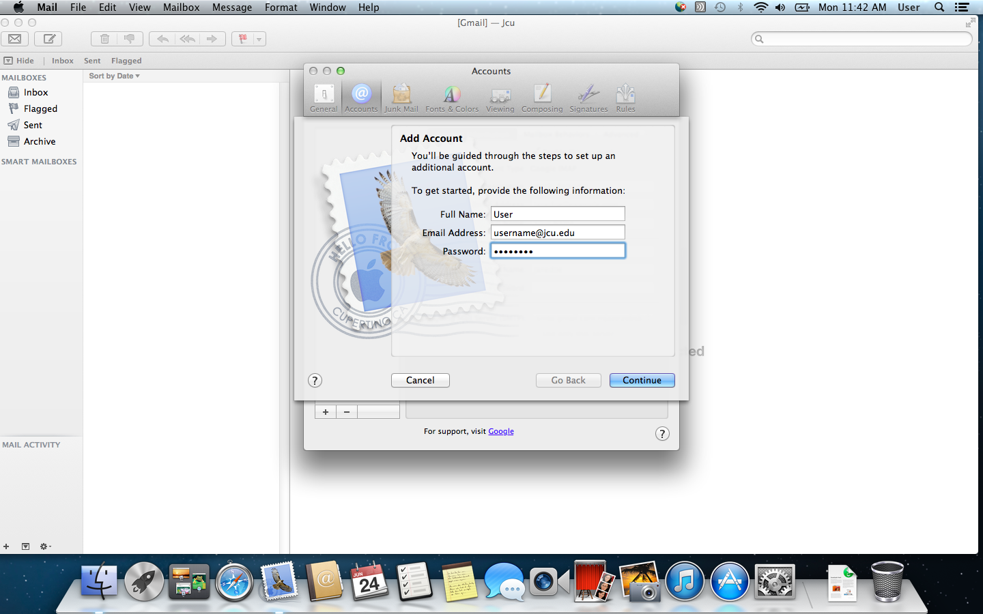Launch Safari from the dock

pos(234,582)
